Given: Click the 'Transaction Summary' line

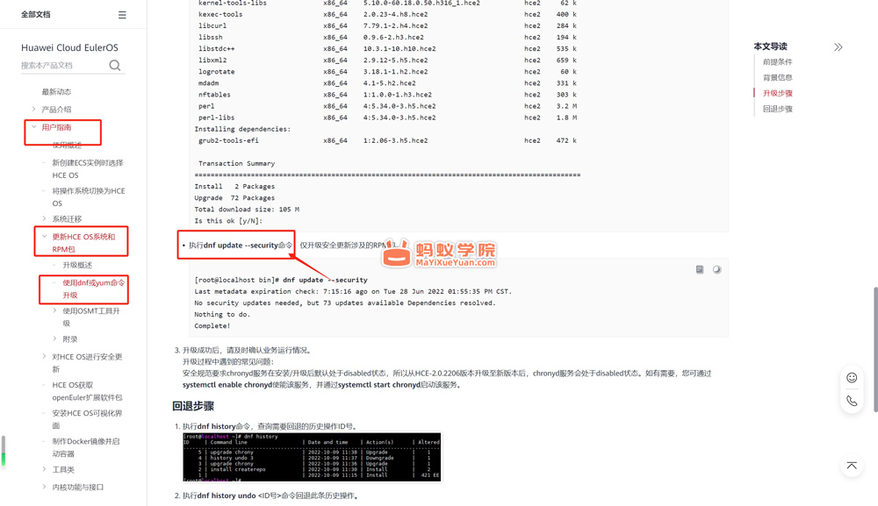Looking at the screenshot, I should click(x=236, y=163).
